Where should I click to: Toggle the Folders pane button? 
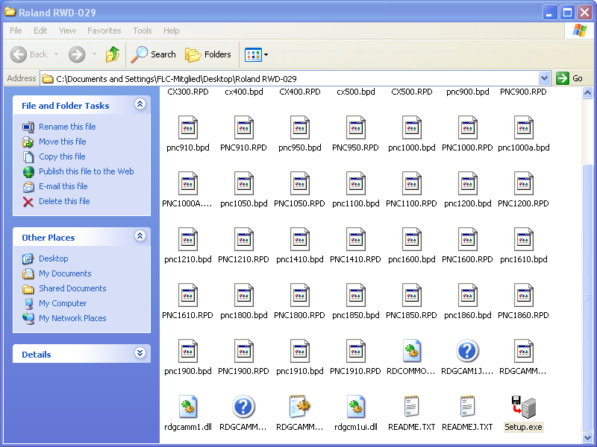(208, 54)
